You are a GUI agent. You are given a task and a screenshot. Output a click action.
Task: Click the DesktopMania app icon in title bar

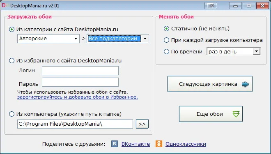(x=4, y=5)
